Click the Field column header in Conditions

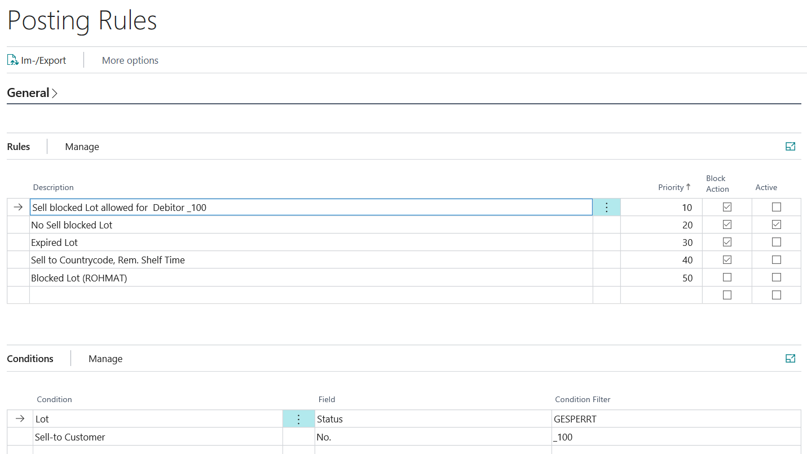point(327,399)
